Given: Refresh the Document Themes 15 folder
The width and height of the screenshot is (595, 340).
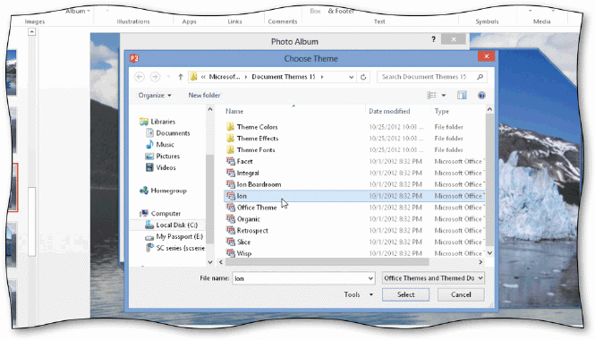Looking at the screenshot, I should [363, 77].
